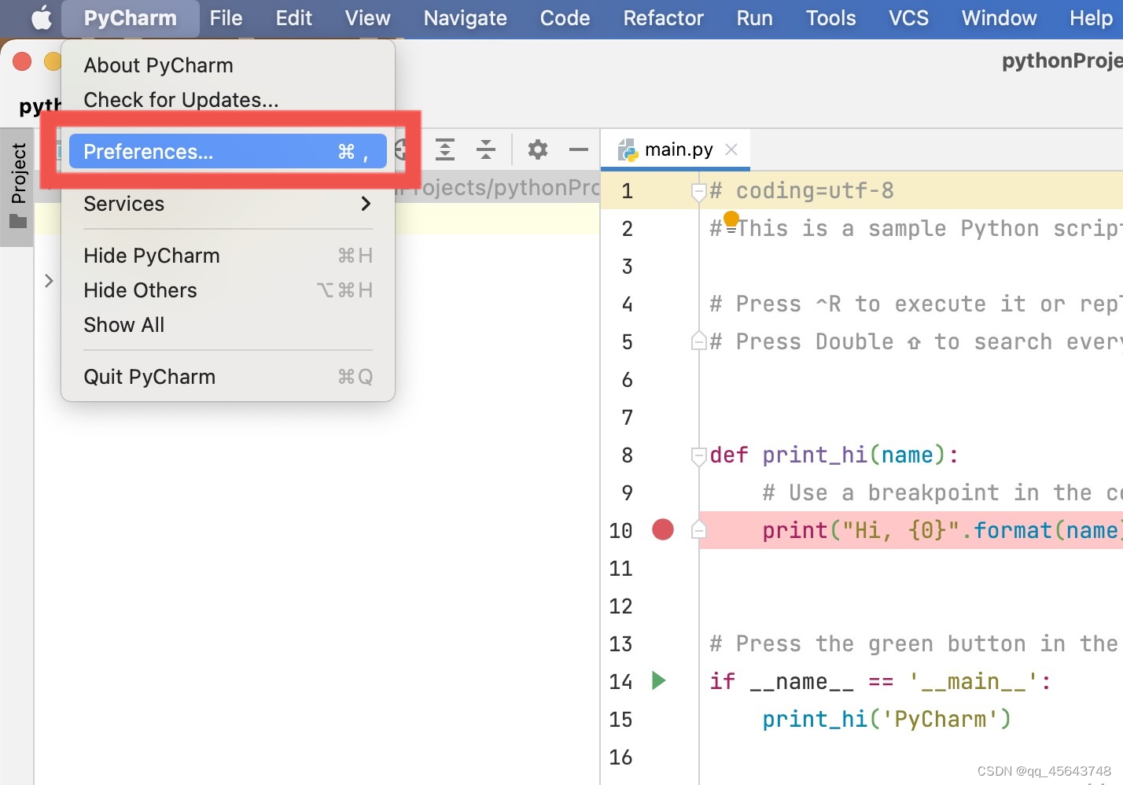This screenshot has height=785, width=1123.
Task: Open the Refactor menu
Action: (663, 18)
